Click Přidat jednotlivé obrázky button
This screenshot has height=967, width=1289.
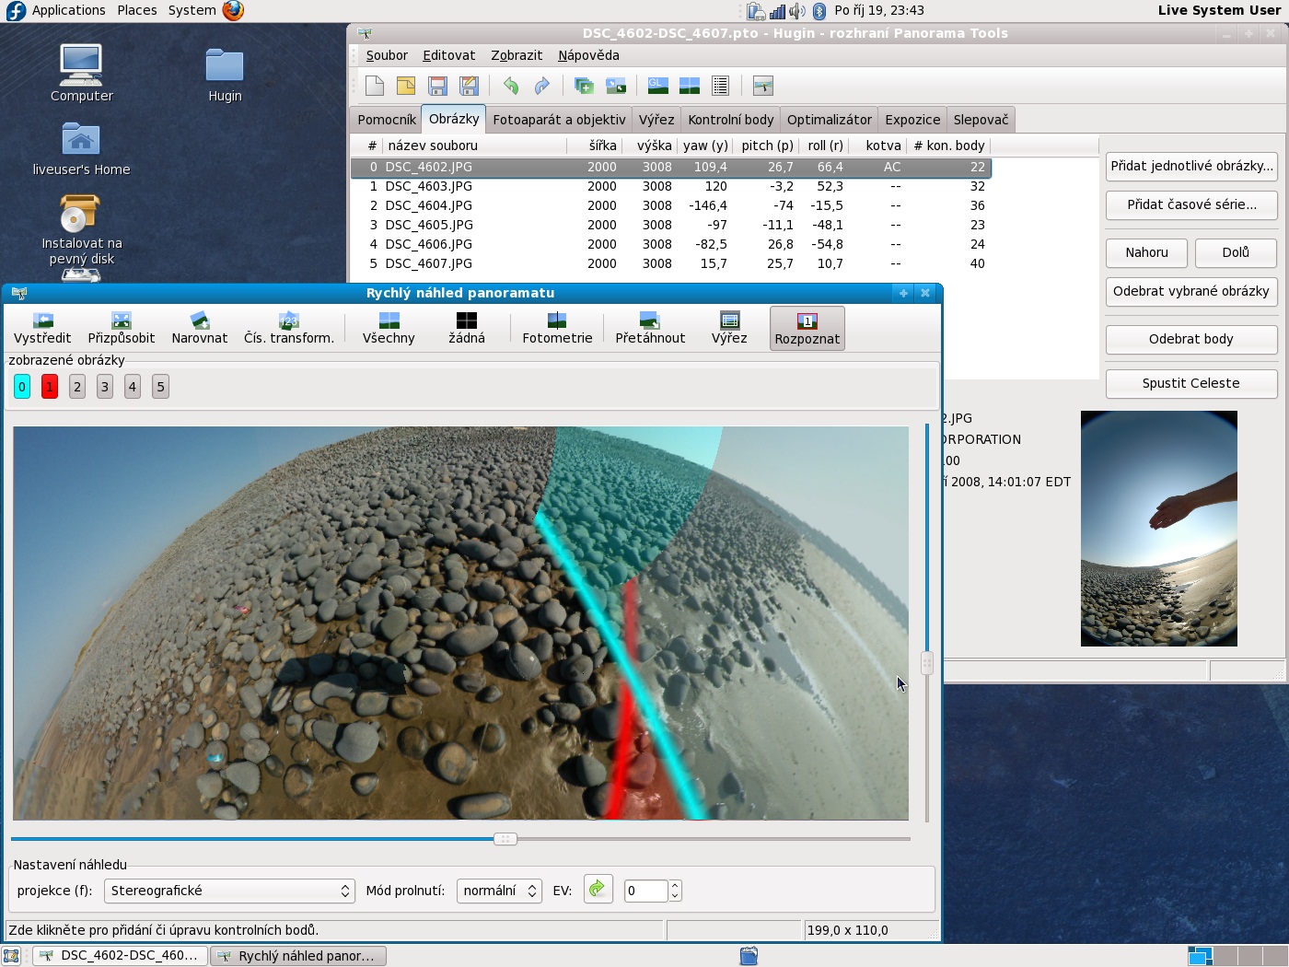tap(1190, 166)
